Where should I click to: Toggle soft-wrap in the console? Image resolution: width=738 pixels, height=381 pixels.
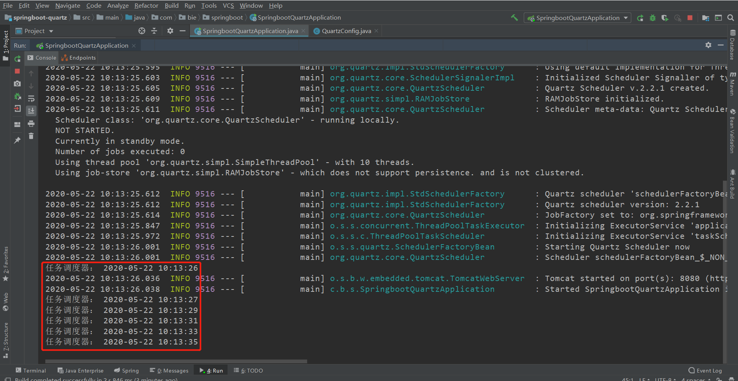point(31,98)
